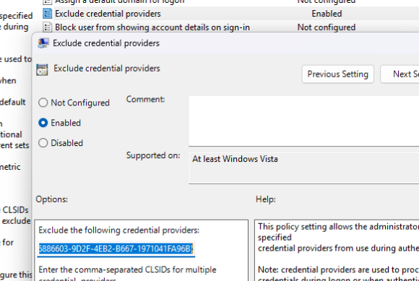Click the Enabled state of Exclude credential providers
Screen dimensions: 419x281
(x=327, y=14)
